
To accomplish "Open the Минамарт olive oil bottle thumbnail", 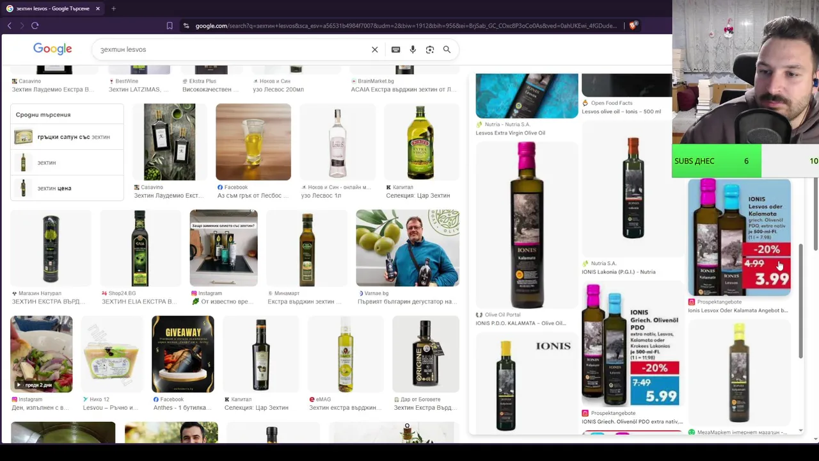I will click(x=307, y=248).
